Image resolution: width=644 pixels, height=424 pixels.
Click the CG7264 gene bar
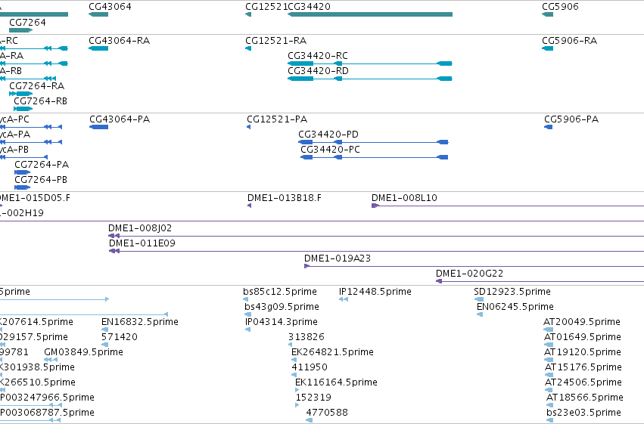click(x=20, y=30)
